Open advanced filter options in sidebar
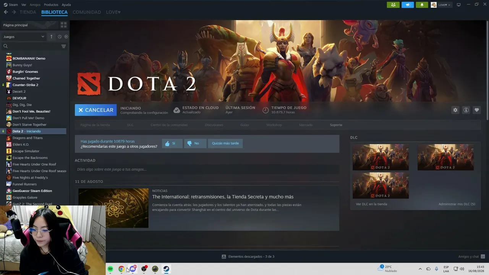This screenshot has height=275, width=489. [x=63, y=46]
